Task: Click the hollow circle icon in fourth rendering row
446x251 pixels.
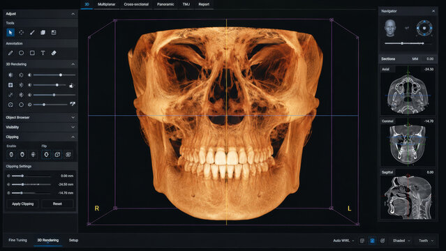Action: (x=22, y=105)
